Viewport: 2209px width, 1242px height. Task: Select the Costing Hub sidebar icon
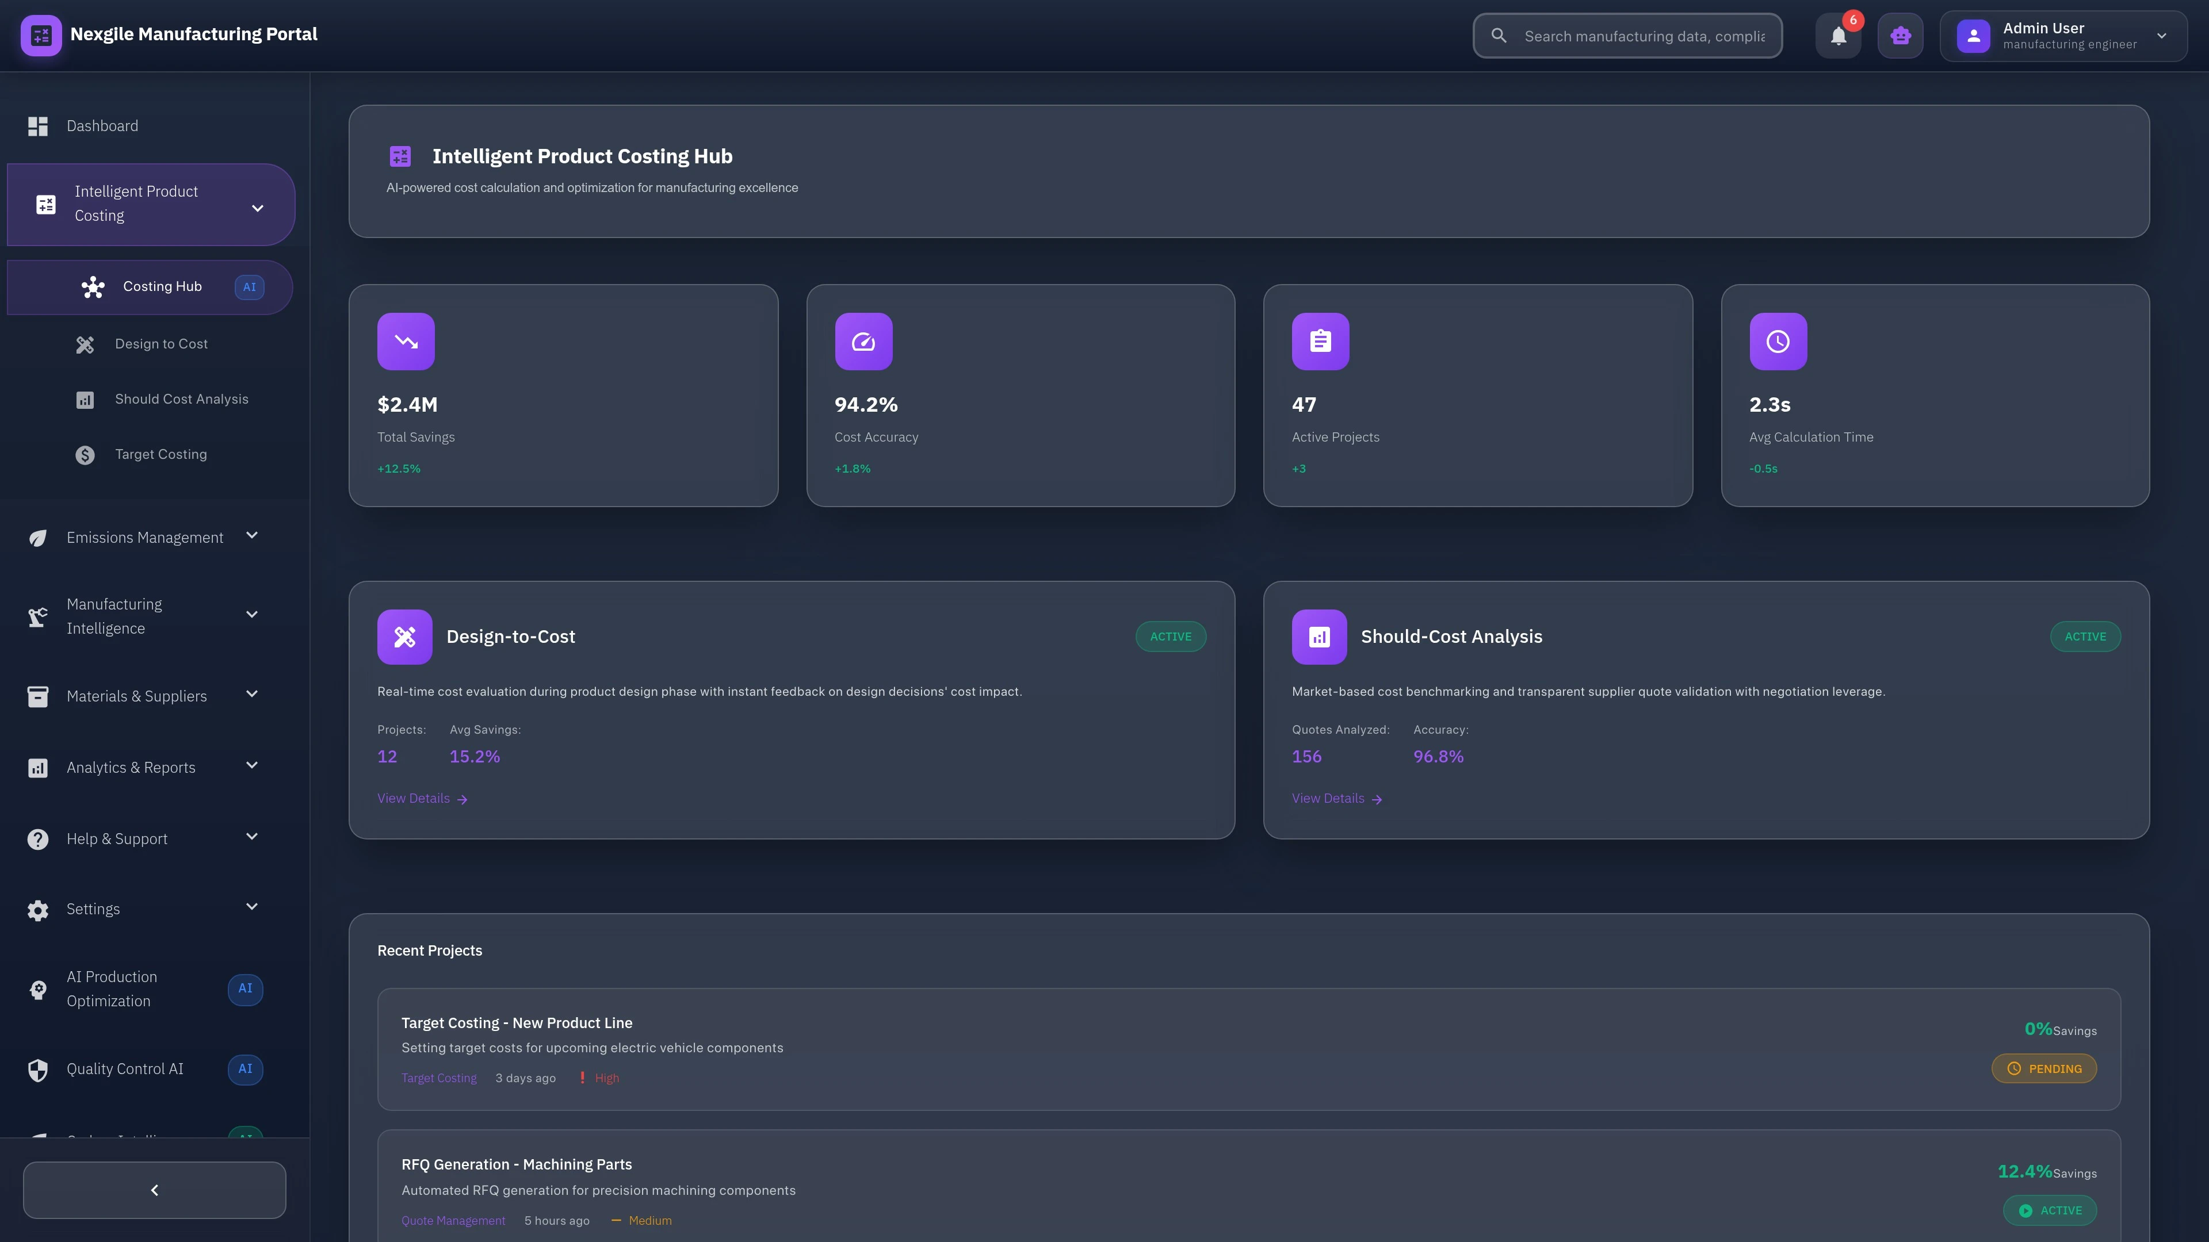pos(92,286)
